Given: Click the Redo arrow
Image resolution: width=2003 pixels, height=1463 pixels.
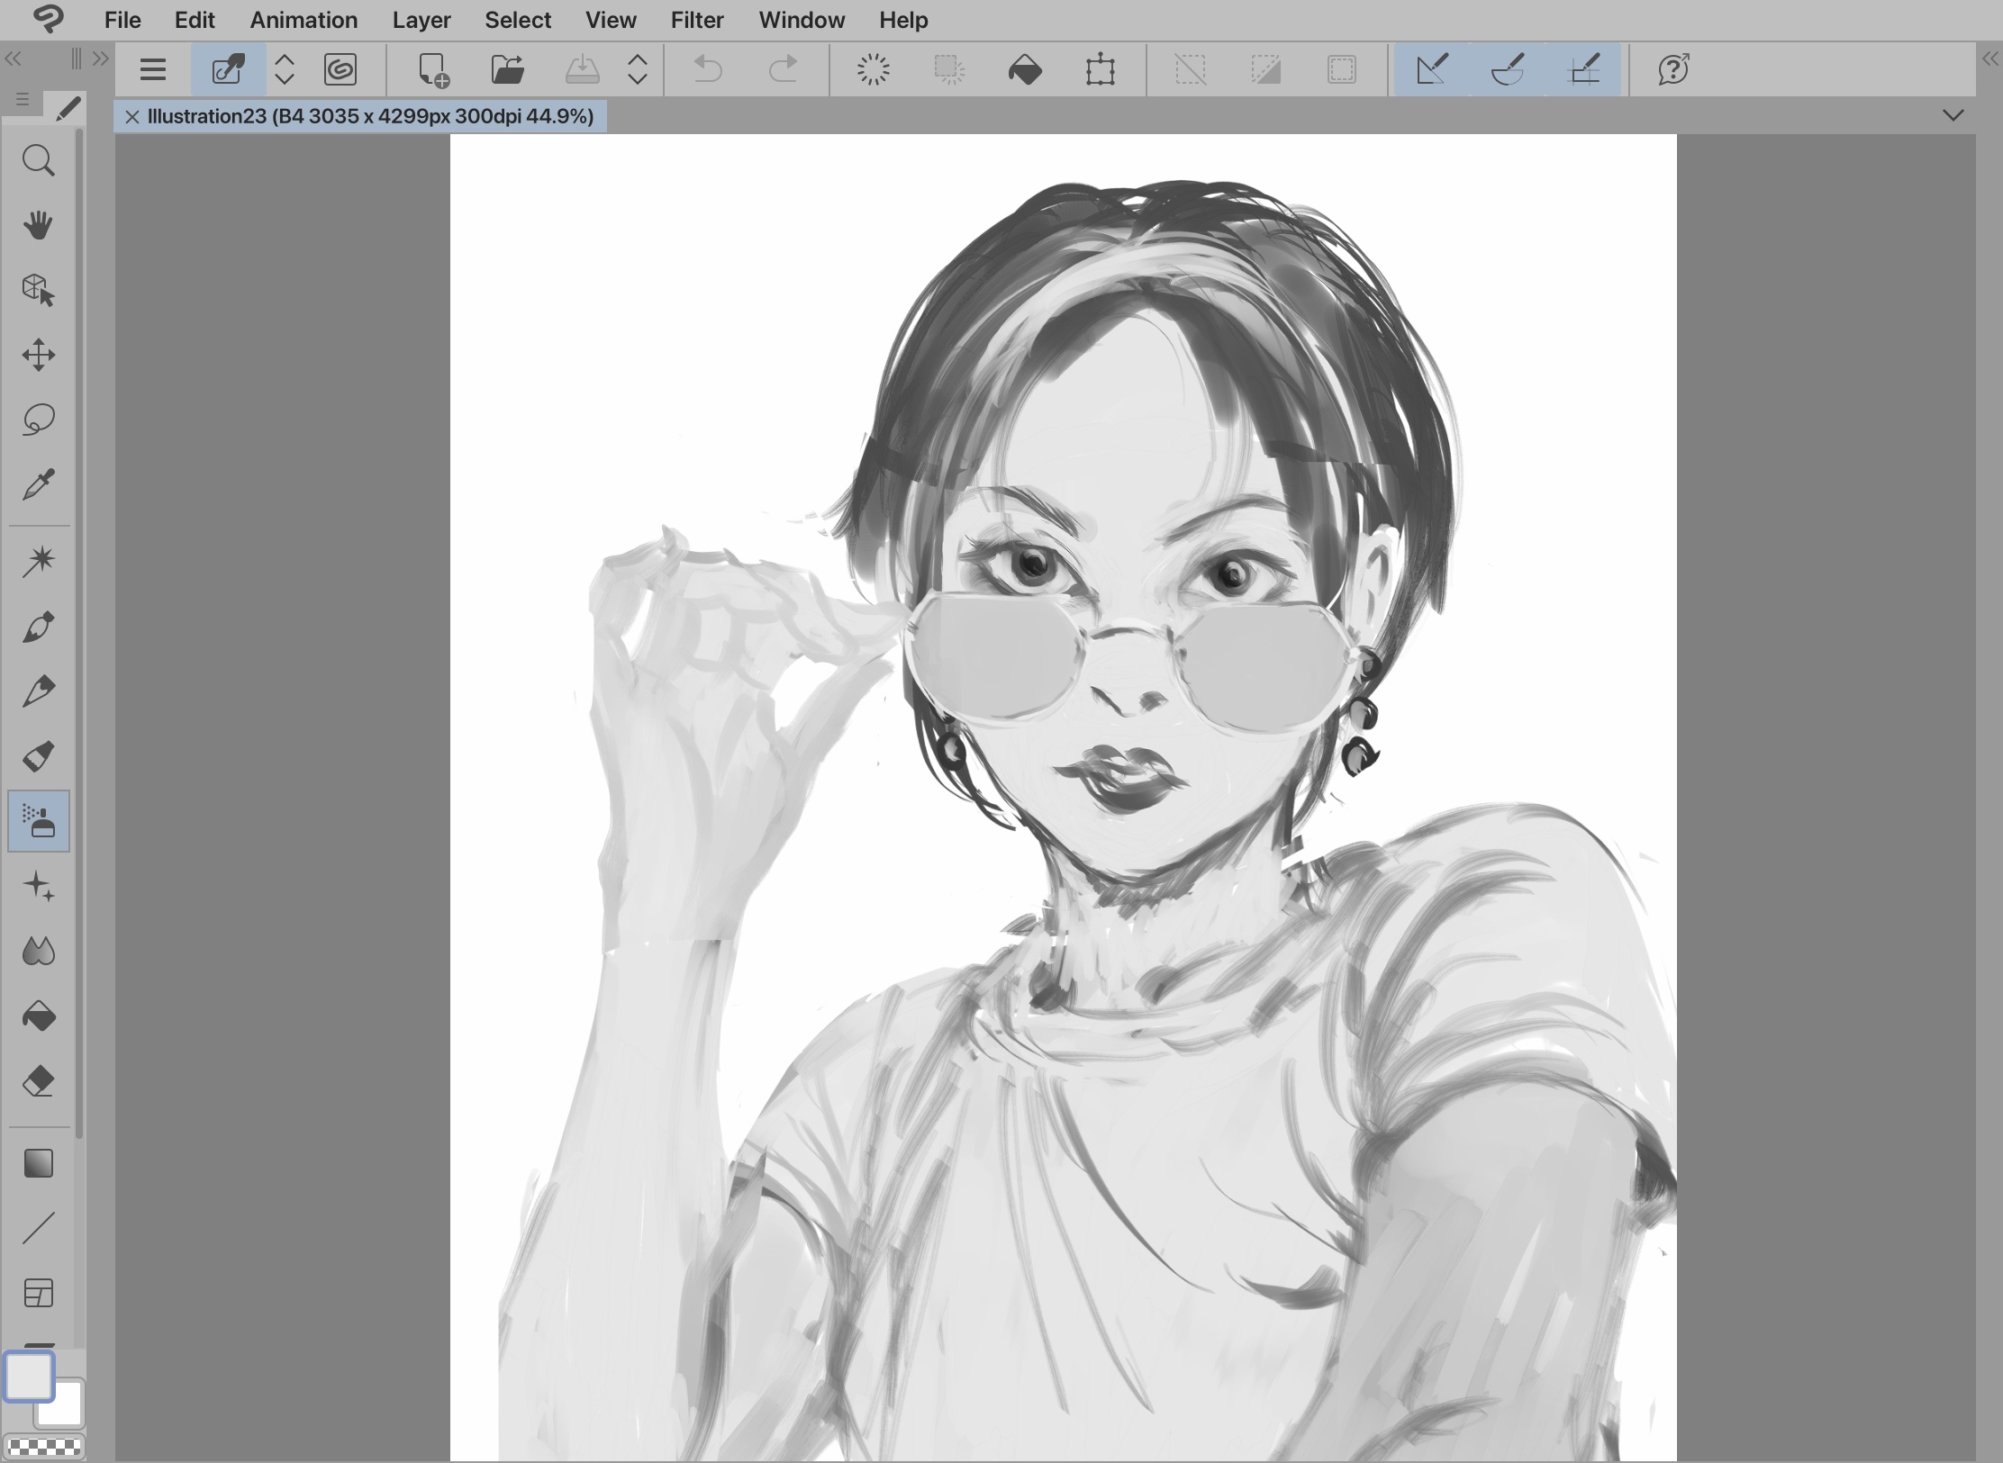Looking at the screenshot, I should (784, 69).
